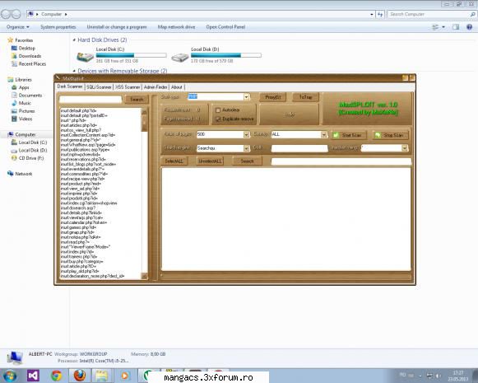Open the Organize menu dropdown

click(18, 27)
